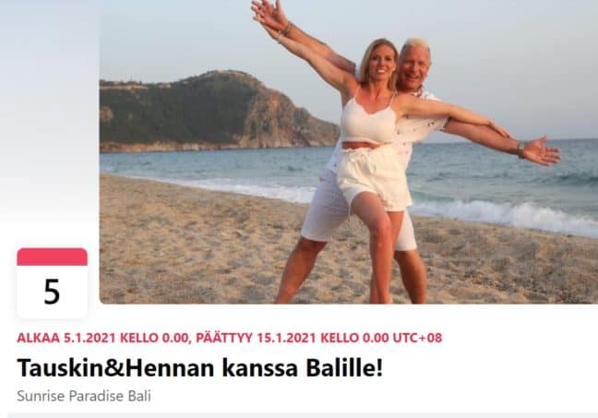Click the raised hands at the photo top
This screenshot has height=418, width=598.
tap(270, 16)
